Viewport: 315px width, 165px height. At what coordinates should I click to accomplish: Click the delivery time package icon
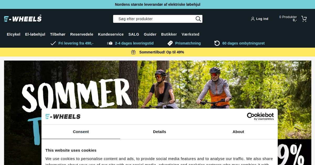tap(110, 43)
